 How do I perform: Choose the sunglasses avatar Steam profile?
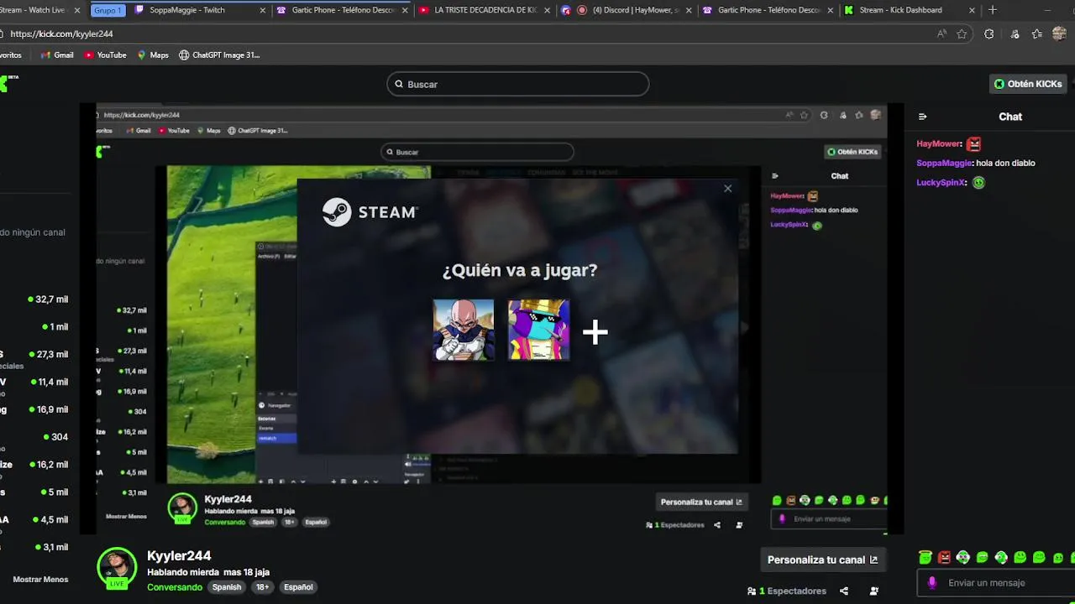[x=538, y=331]
